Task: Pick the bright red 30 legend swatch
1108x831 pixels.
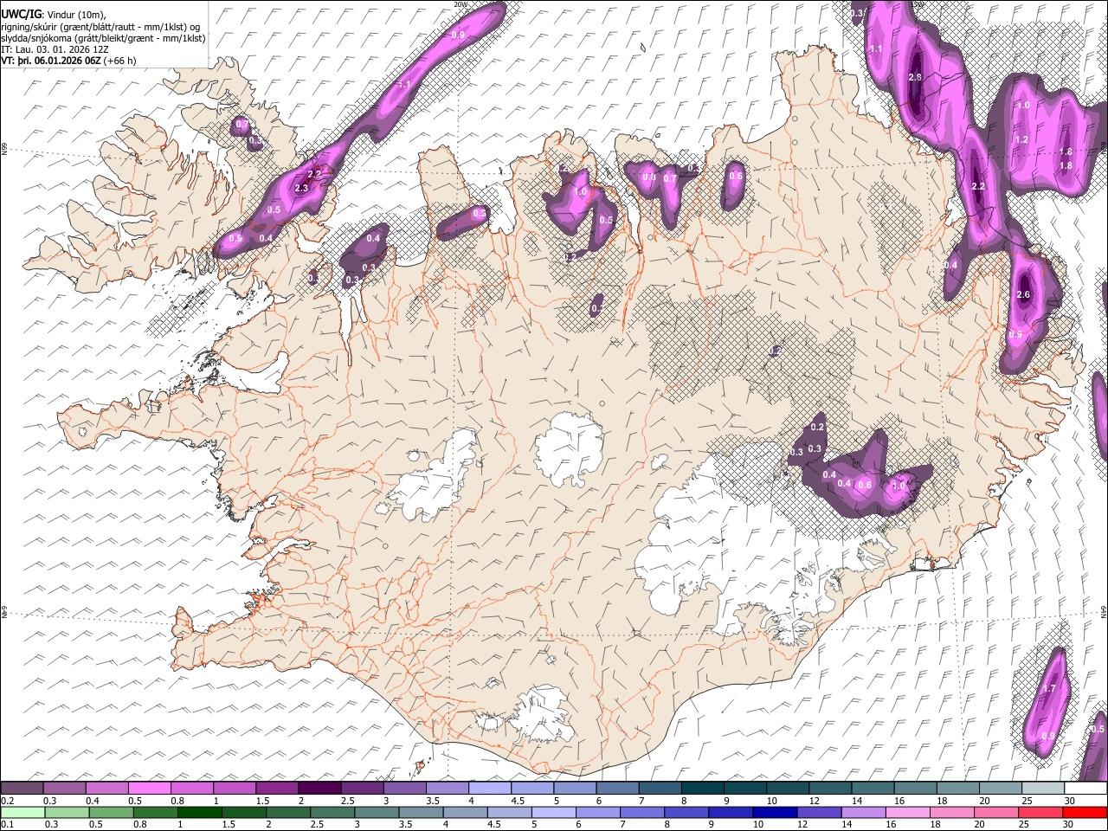Action: 1085,812
